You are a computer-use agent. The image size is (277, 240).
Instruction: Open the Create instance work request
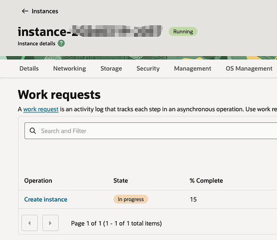(46, 199)
